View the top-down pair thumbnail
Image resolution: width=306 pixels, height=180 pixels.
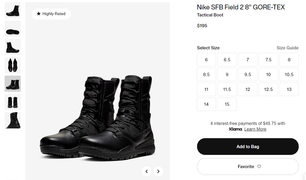coord(13,65)
